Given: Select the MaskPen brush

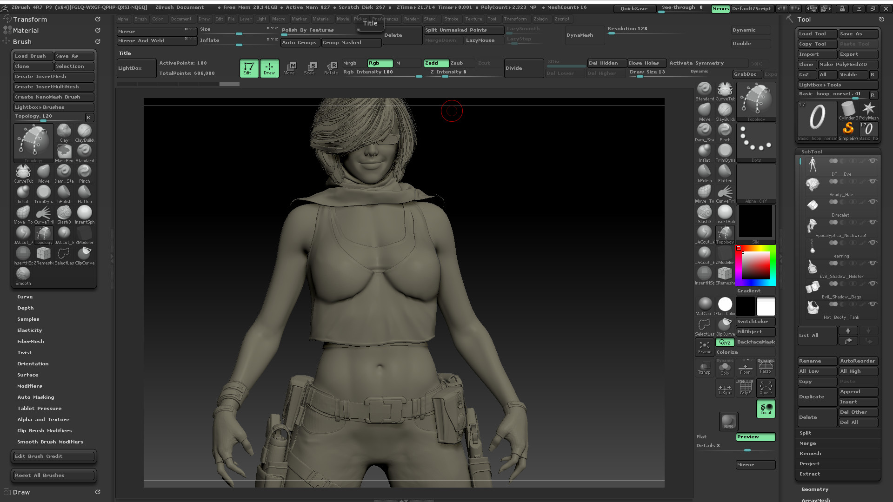Looking at the screenshot, I should pyautogui.click(x=64, y=153).
